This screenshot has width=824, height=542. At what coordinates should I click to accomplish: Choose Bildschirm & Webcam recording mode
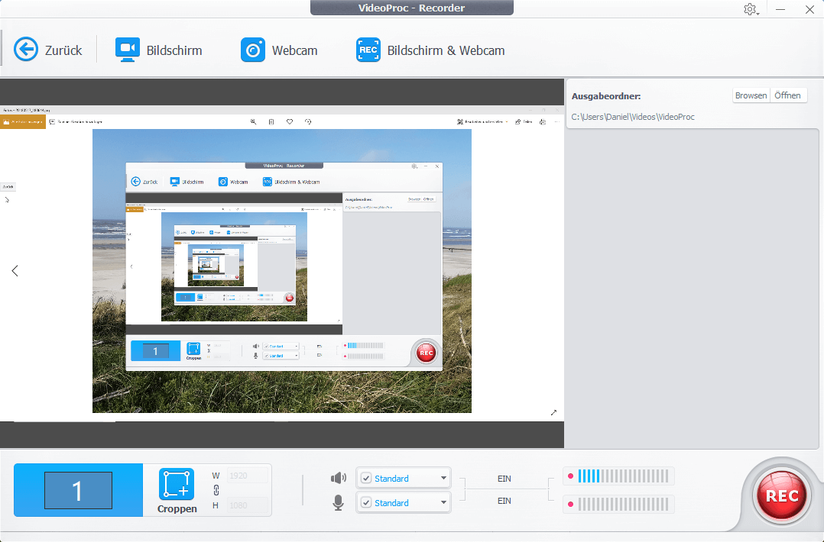(430, 50)
